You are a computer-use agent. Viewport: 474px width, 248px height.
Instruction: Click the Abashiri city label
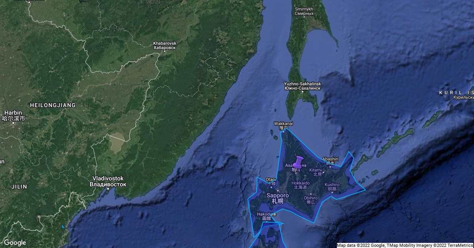click(x=330, y=161)
